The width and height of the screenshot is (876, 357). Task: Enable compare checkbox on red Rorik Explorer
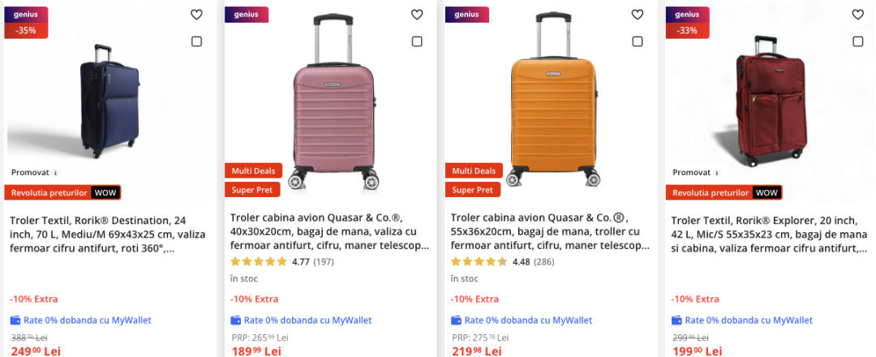coord(858,41)
